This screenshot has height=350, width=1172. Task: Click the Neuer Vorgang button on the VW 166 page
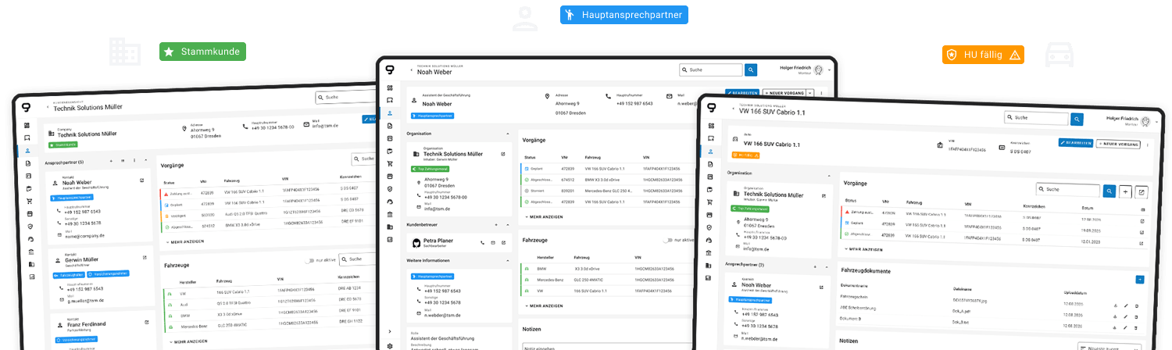[x=1118, y=144]
